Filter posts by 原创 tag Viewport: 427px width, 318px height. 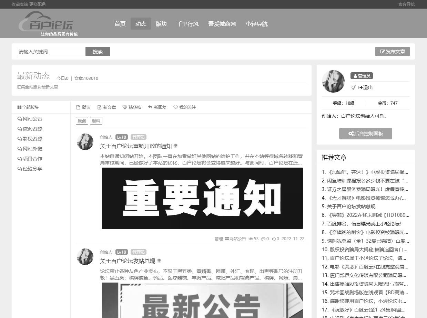click(82, 121)
